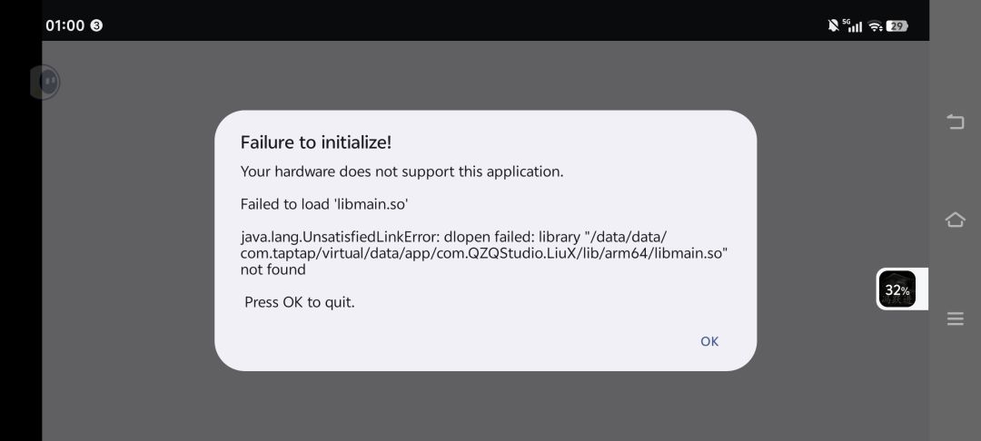Tap the muted bell status icon
981x441 pixels.
click(833, 25)
